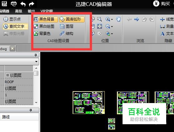This screenshot has width=174, height=132.
Task: Choose 背景色 background color
Action: 42,34
